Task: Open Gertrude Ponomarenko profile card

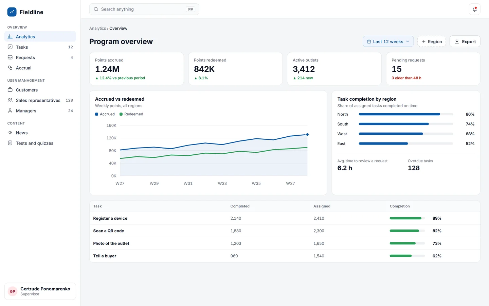Action: click(40, 291)
